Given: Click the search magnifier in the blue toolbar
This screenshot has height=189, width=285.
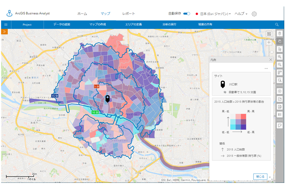Looking at the screenshot, I should point(277,25).
